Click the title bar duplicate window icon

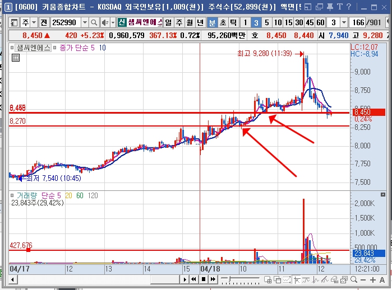pyautogui.click(x=319, y=7)
